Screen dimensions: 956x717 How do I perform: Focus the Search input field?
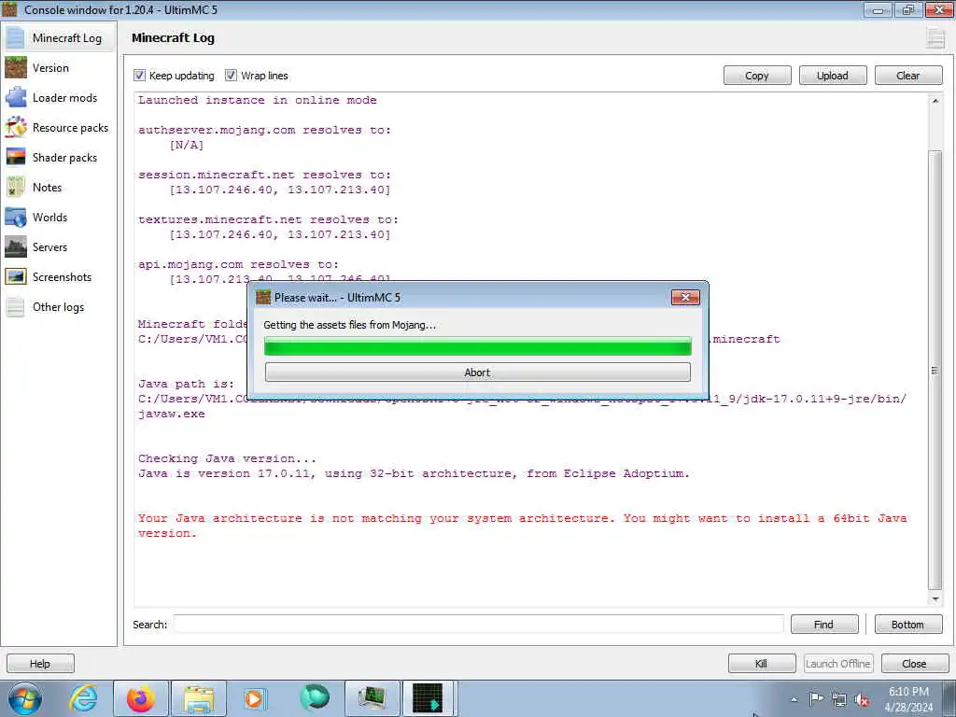[478, 625]
